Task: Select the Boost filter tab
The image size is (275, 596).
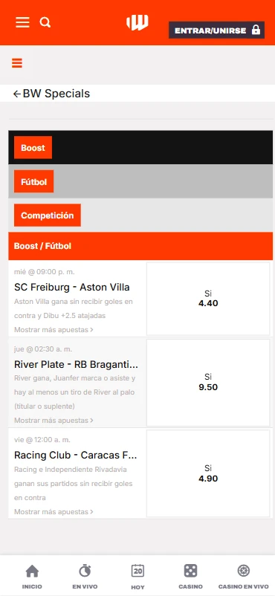Action: point(33,147)
